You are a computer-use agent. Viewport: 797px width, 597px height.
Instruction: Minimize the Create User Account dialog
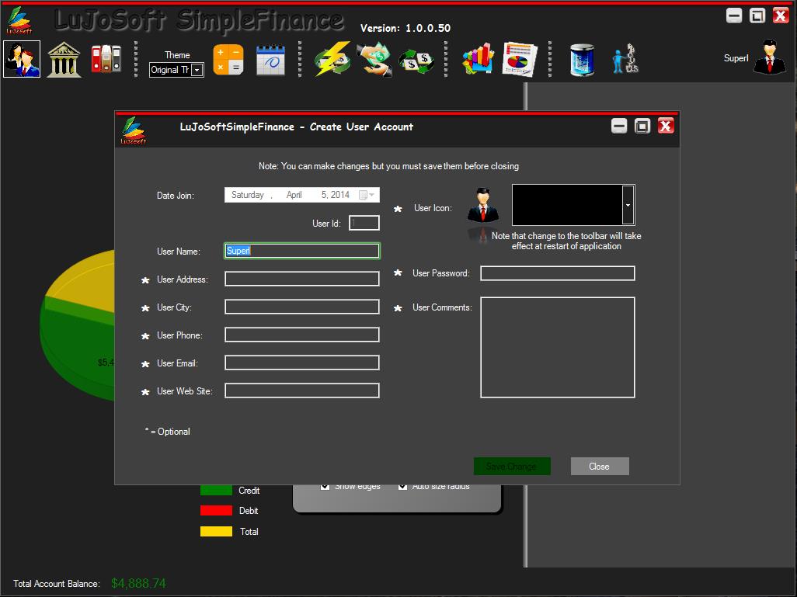coord(618,126)
